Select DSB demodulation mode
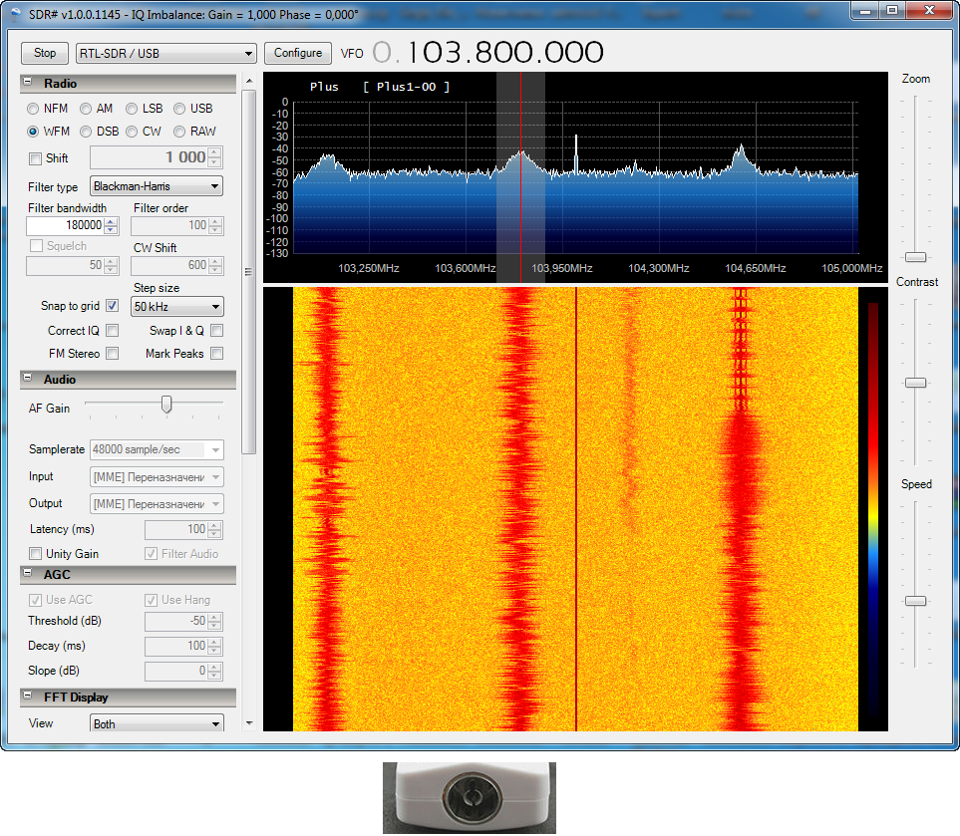 point(86,132)
